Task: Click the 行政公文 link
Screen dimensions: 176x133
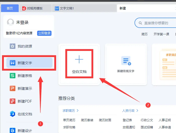Action: [147, 120]
